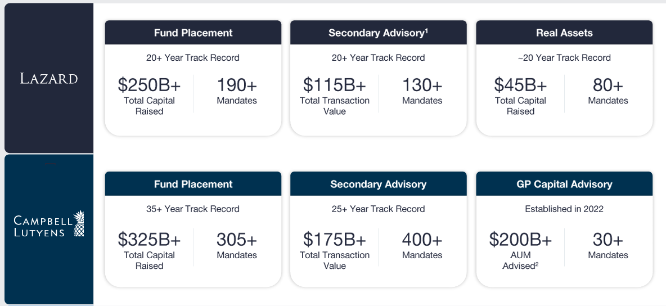This screenshot has width=666, height=306.
Task: Select the 130+ mandates figure
Action: pos(422,85)
